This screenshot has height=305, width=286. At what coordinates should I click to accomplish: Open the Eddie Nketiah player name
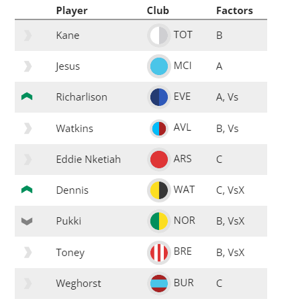coord(89,160)
